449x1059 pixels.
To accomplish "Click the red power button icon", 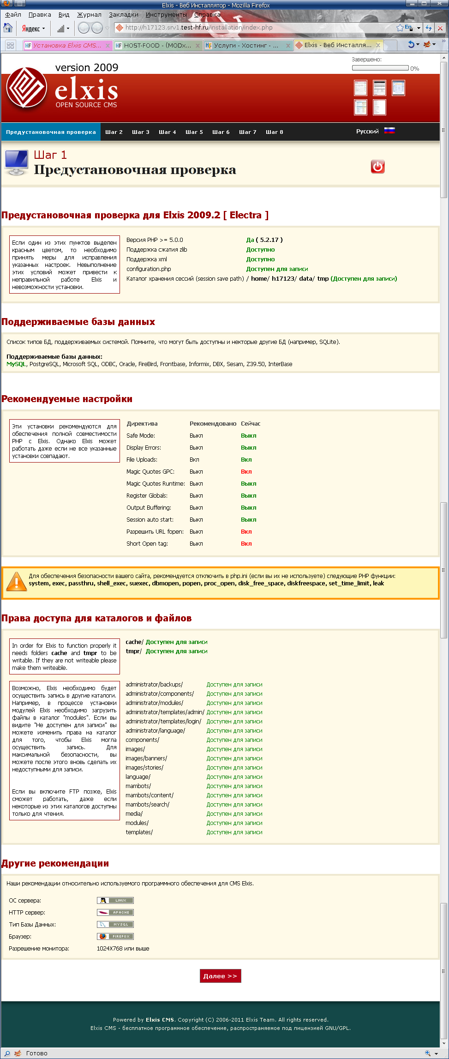I will point(377,167).
